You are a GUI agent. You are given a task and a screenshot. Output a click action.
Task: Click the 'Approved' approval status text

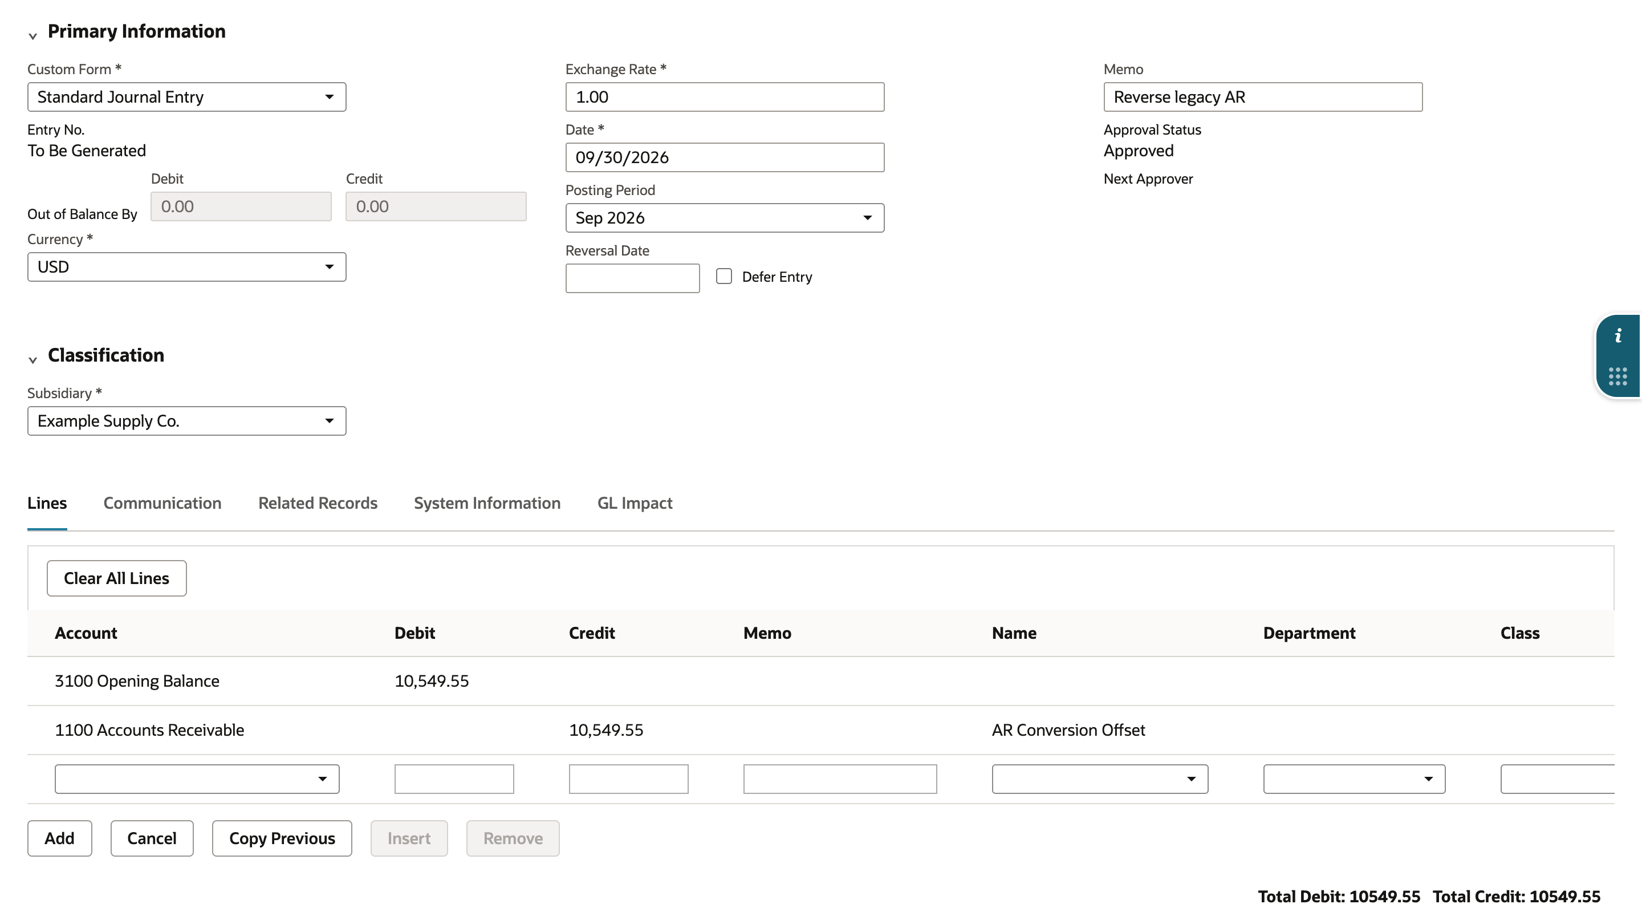[x=1139, y=151]
